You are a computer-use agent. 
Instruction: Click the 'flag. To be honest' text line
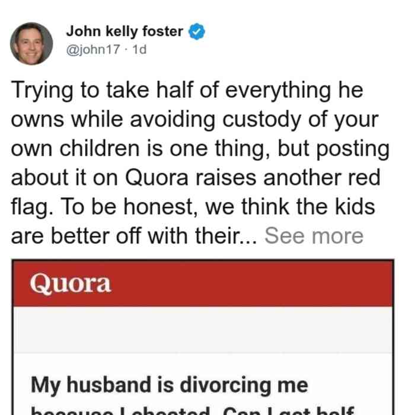[x=193, y=207]
